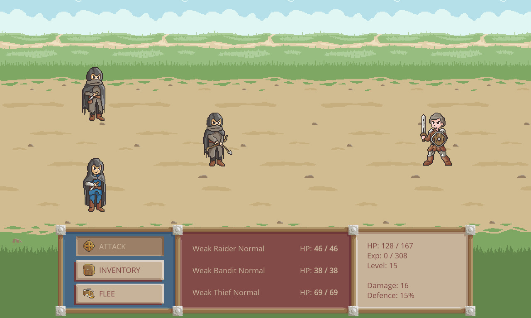Select the blue-cloaked thief sprite

pyautogui.click(x=95, y=186)
